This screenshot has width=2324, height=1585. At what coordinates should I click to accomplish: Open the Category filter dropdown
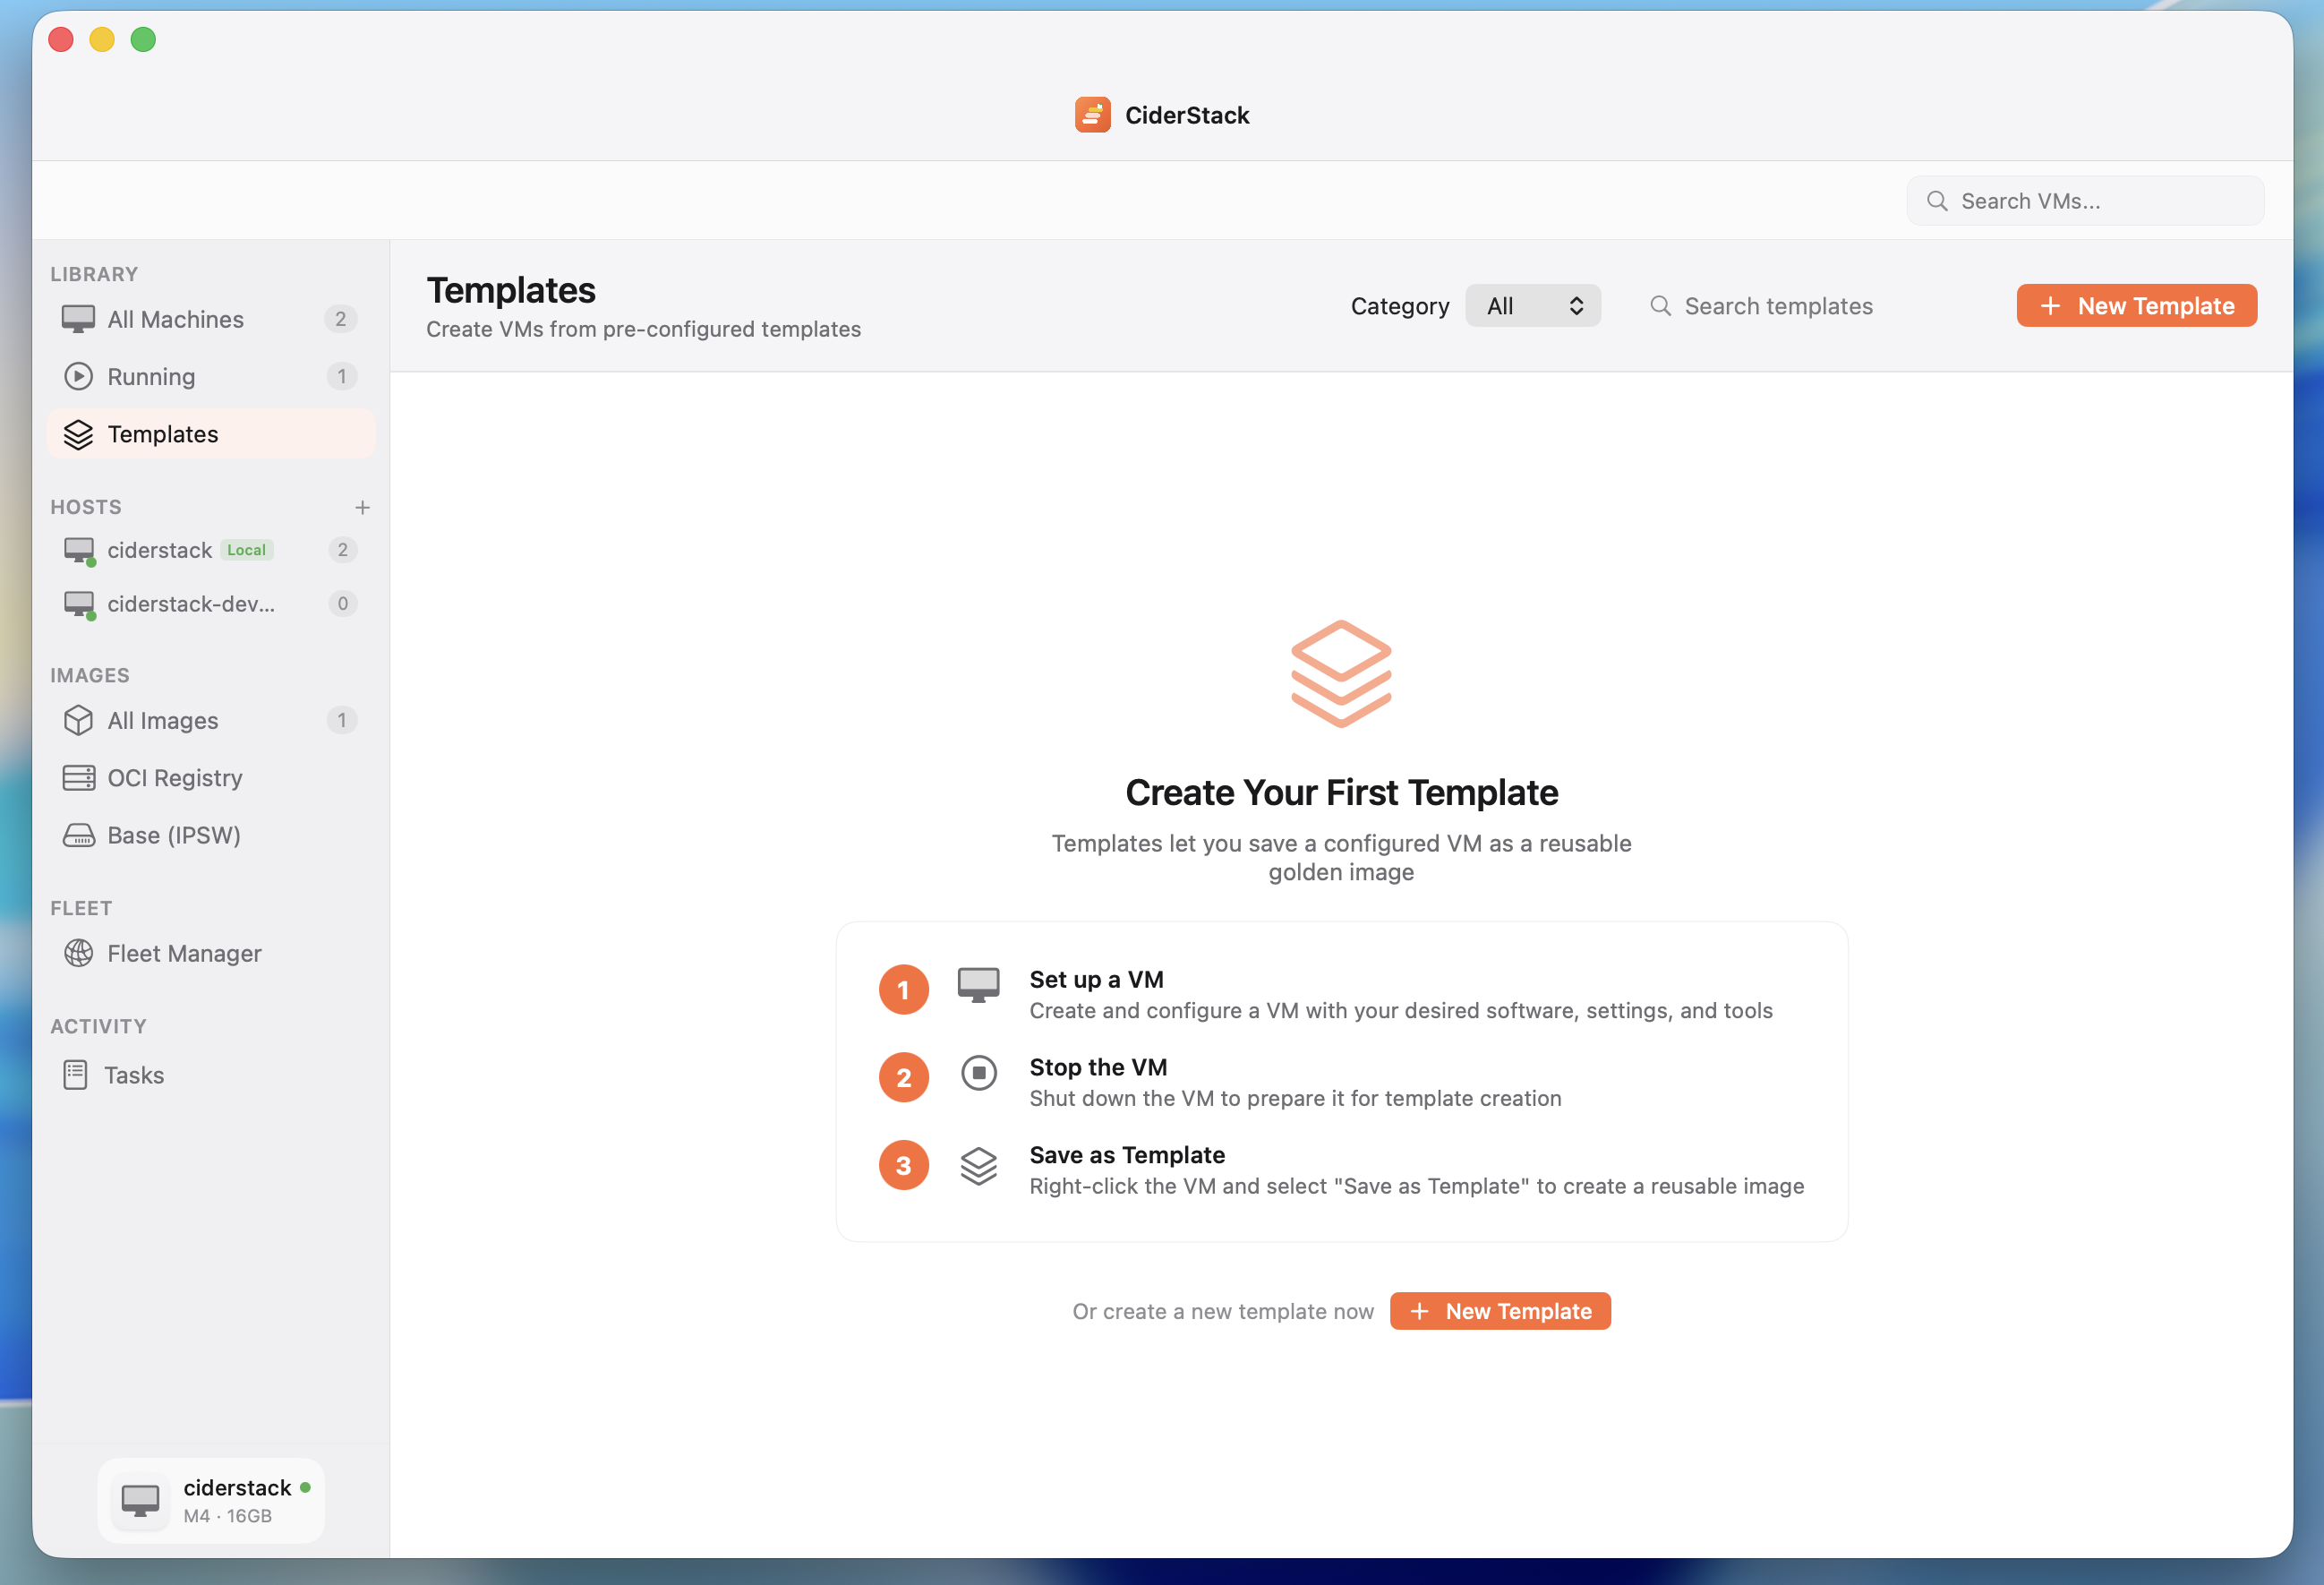tap(1533, 306)
